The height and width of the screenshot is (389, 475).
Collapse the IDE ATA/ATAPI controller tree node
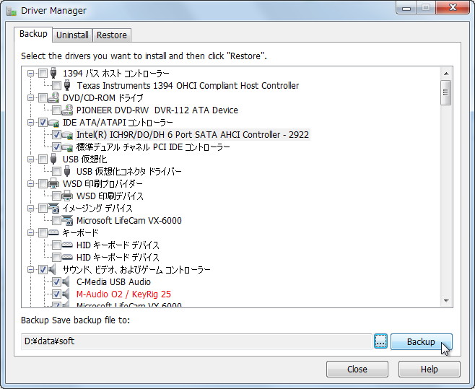coord(30,123)
